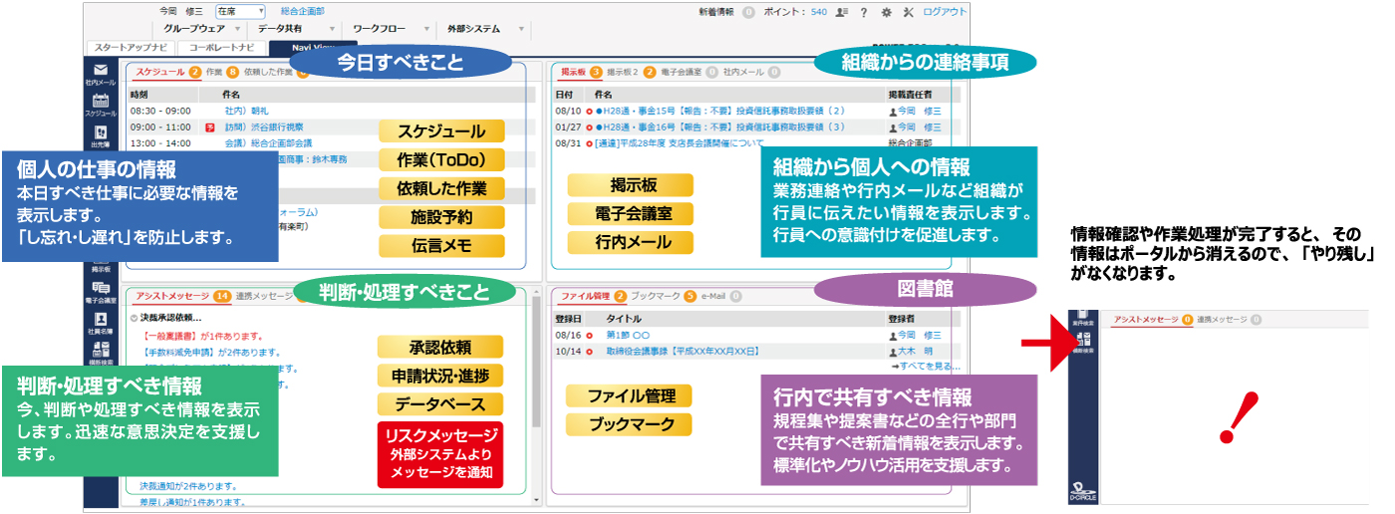
Task: Click the wrench tools icon
Action: [907, 12]
